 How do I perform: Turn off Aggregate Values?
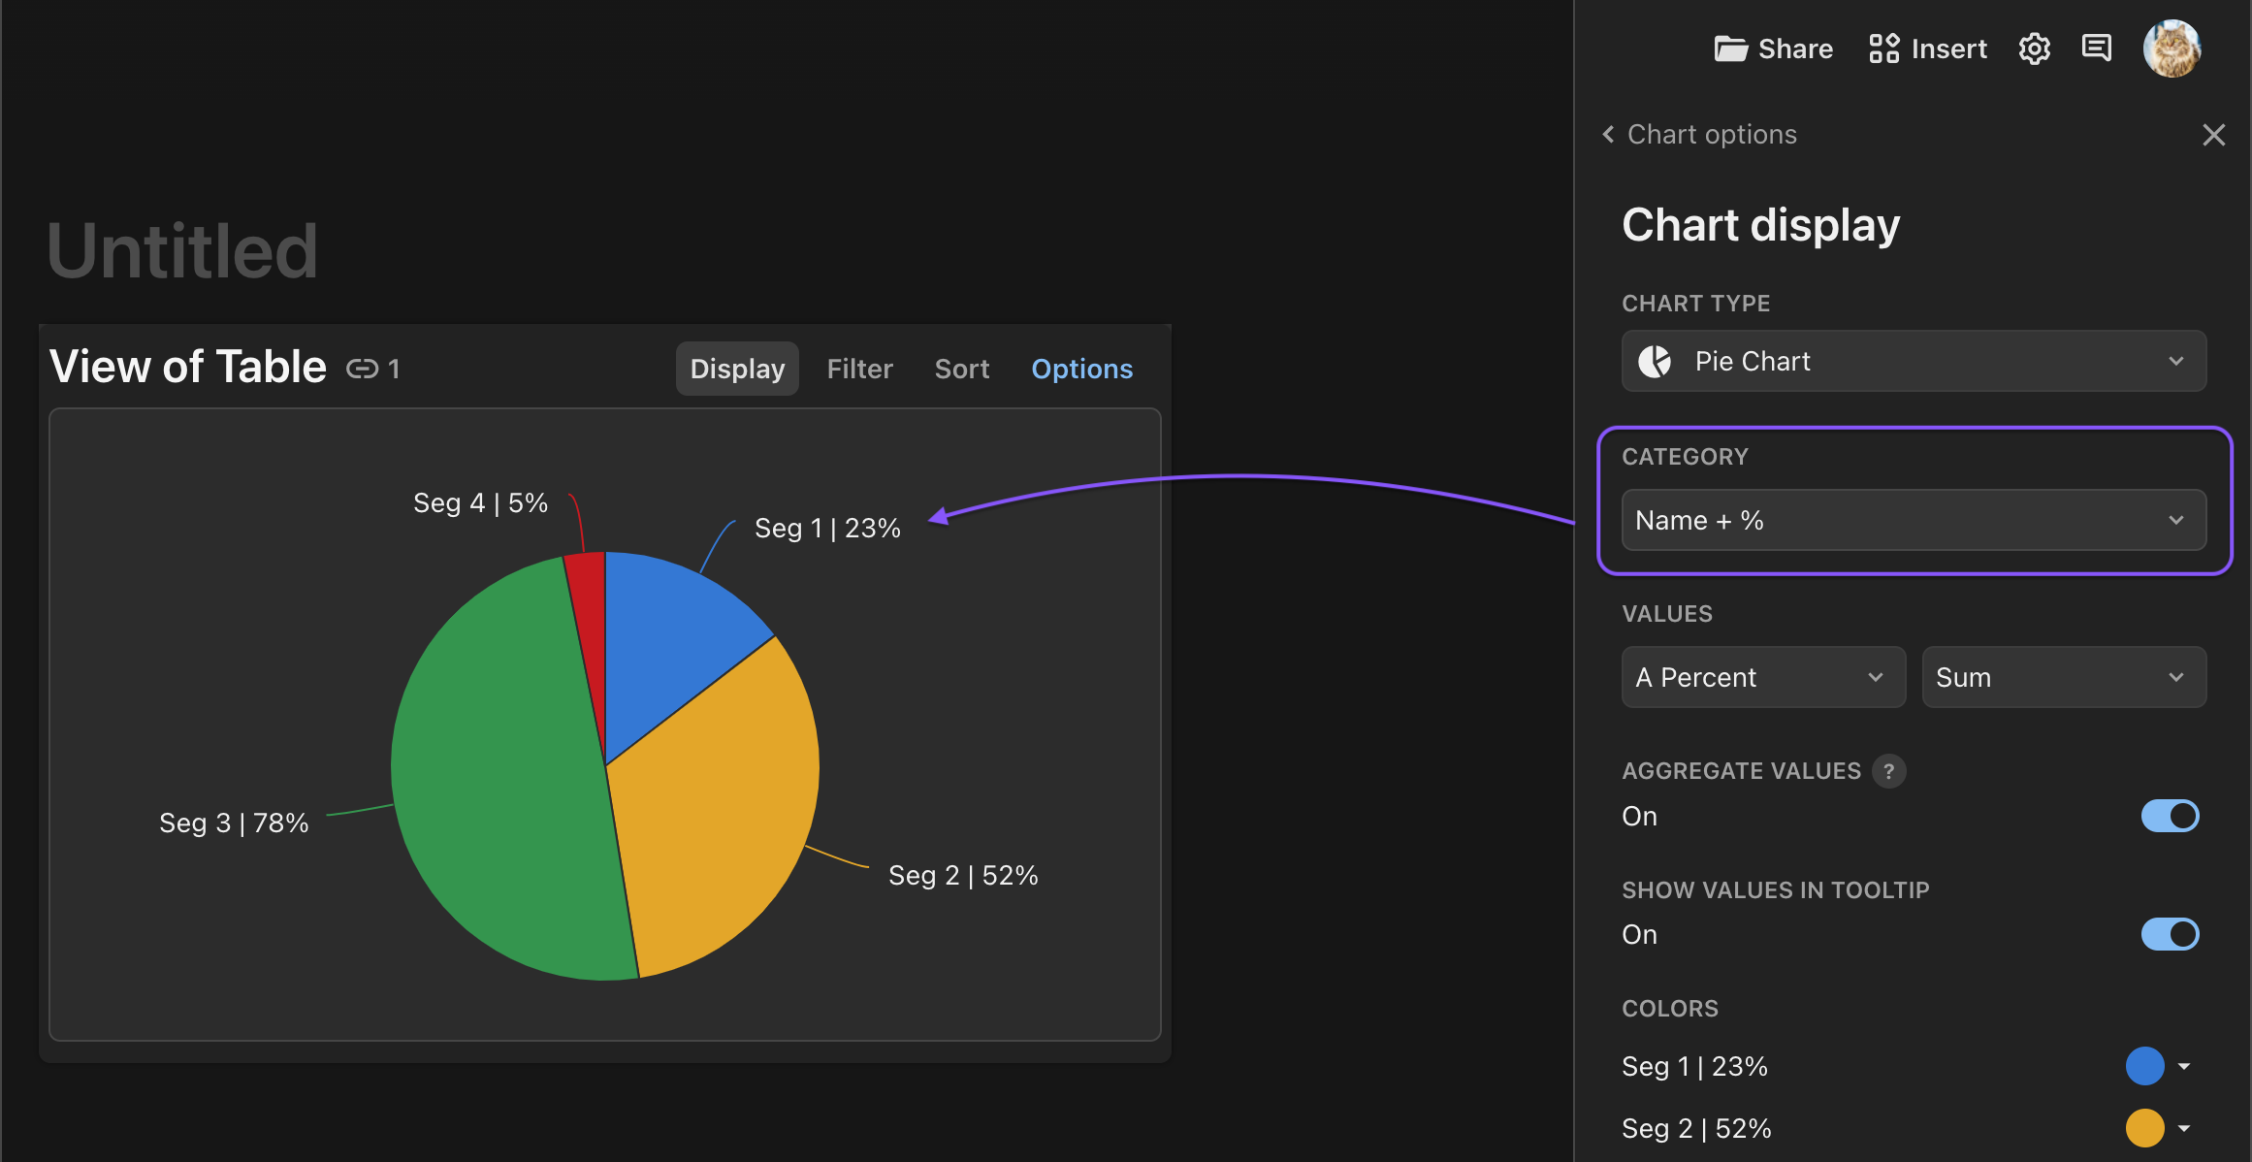(x=2170, y=816)
